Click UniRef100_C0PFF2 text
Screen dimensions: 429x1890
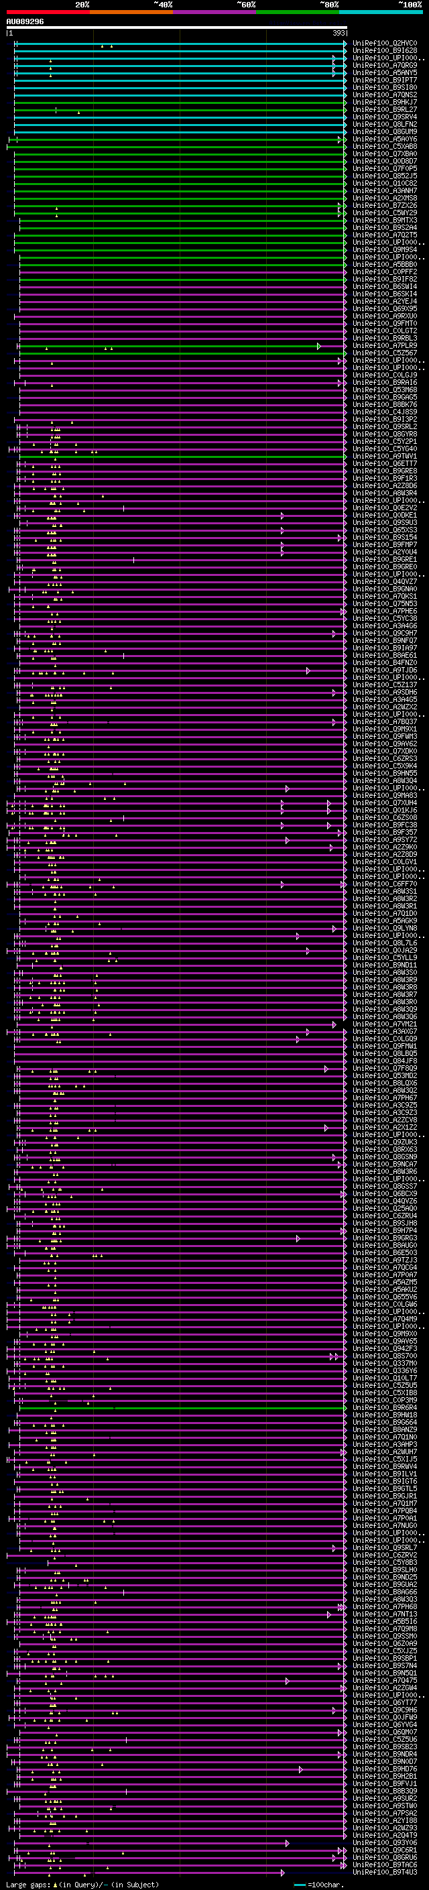pyautogui.click(x=385, y=272)
